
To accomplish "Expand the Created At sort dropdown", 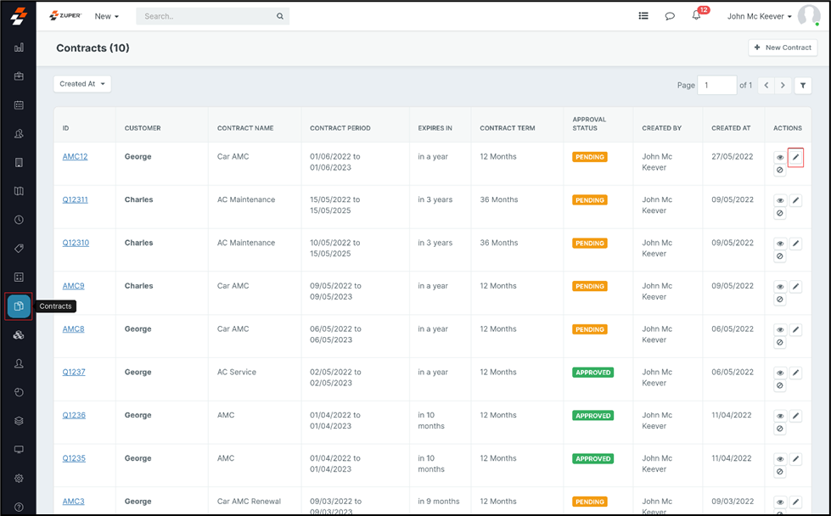I will click(82, 84).
